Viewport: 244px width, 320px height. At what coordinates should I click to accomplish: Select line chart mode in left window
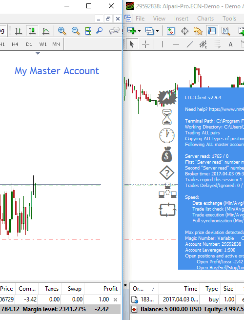[x=46, y=31]
